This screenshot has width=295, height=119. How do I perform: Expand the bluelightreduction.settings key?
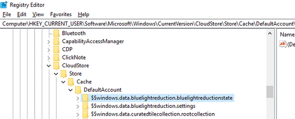78,106
